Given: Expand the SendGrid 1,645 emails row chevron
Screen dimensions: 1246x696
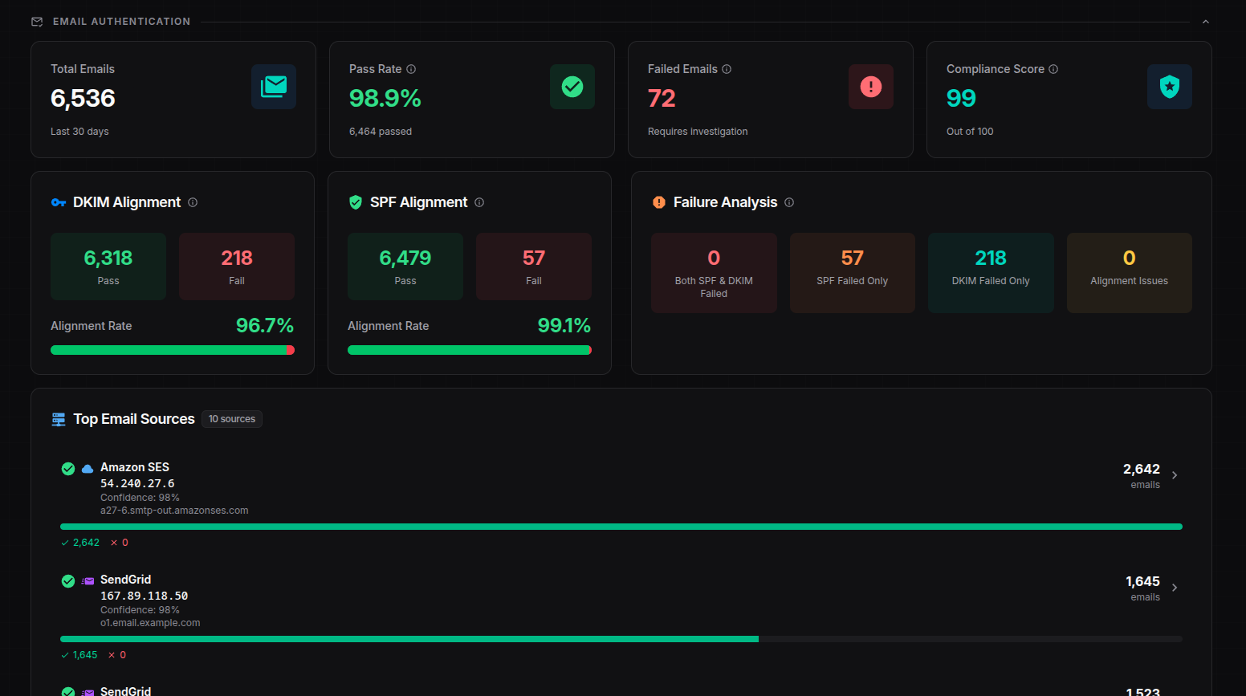Looking at the screenshot, I should click(1175, 588).
